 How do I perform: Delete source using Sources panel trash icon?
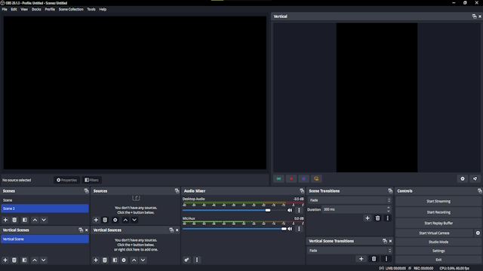pyautogui.click(x=105, y=220)
